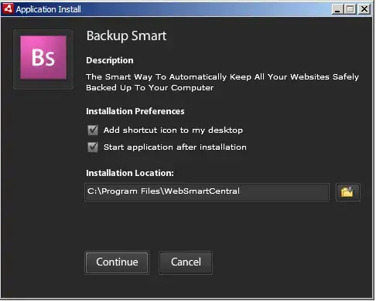Click the 'The Smart Way To Automatically' description line
The height and width of the screenshot is (301, 376).
tap(222, 77)
